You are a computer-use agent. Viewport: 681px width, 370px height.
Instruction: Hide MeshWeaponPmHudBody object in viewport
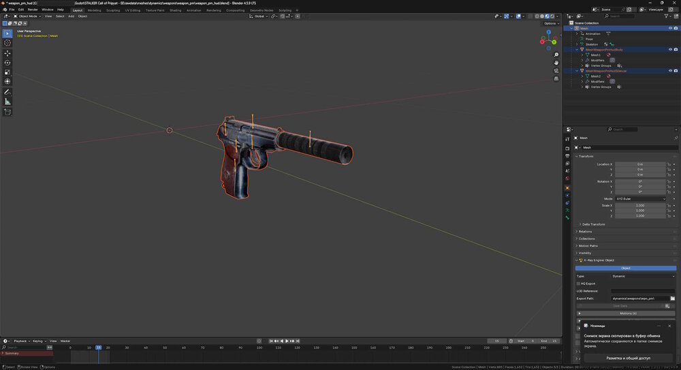(670, 50)
